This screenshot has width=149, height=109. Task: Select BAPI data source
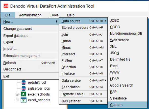pos(128,92)
